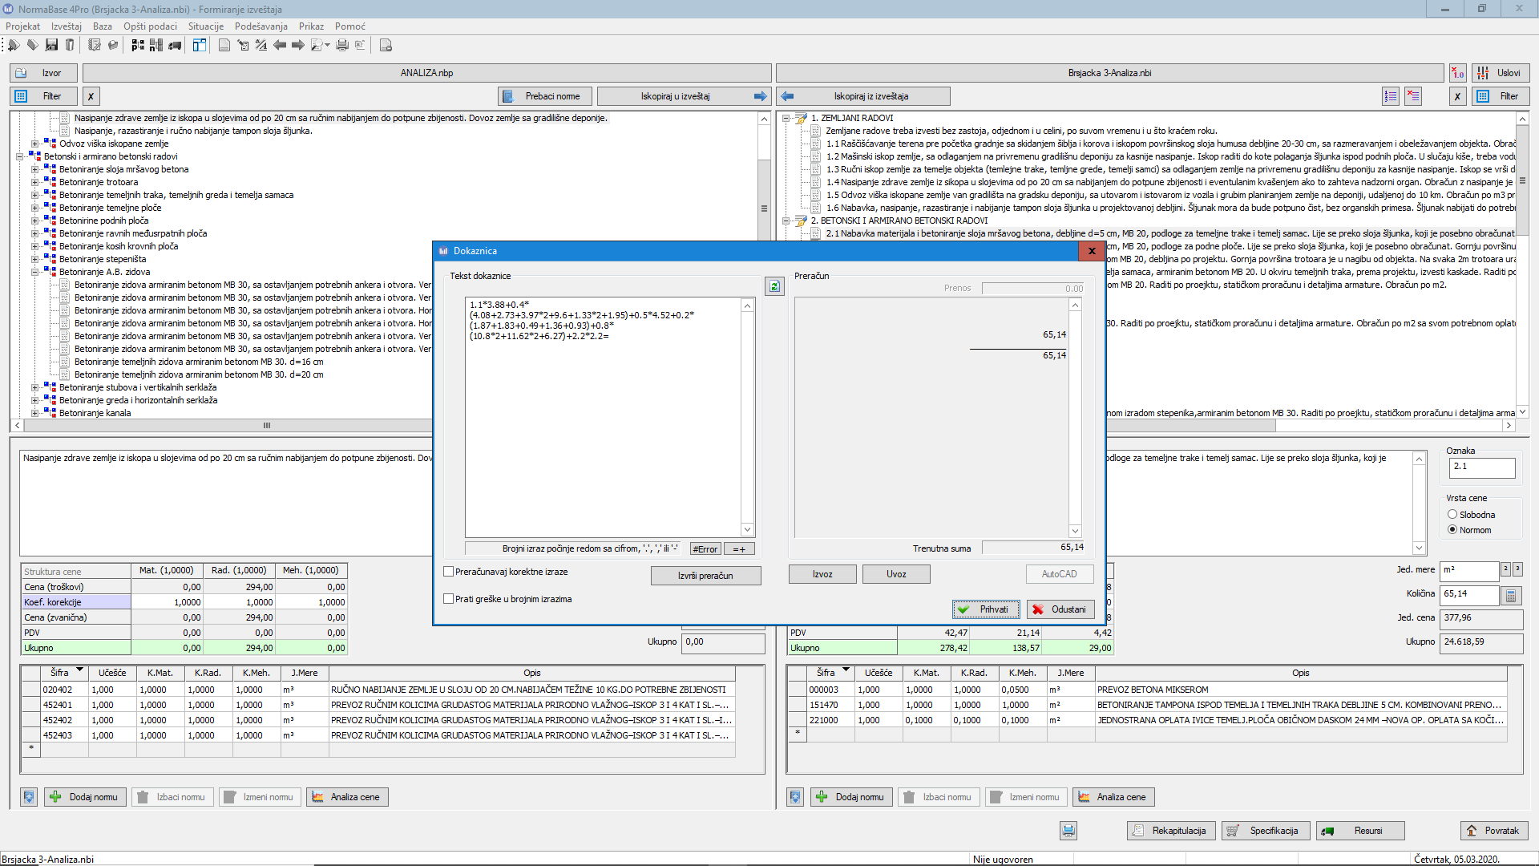Click the blue window layout toolbar icon
1539x866 pixels.
point(199,45)
